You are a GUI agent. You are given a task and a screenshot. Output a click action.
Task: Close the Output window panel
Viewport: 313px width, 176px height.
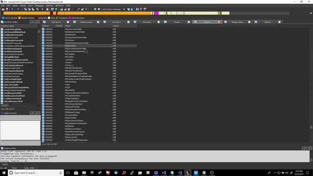pyautogui.click(x=311, y=148)
